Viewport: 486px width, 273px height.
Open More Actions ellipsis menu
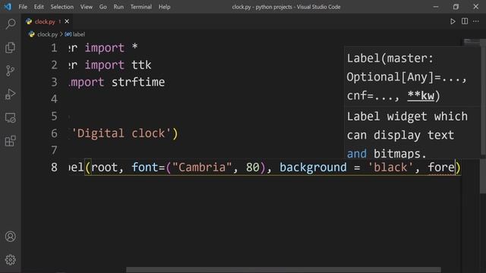[x=476, y=21]
